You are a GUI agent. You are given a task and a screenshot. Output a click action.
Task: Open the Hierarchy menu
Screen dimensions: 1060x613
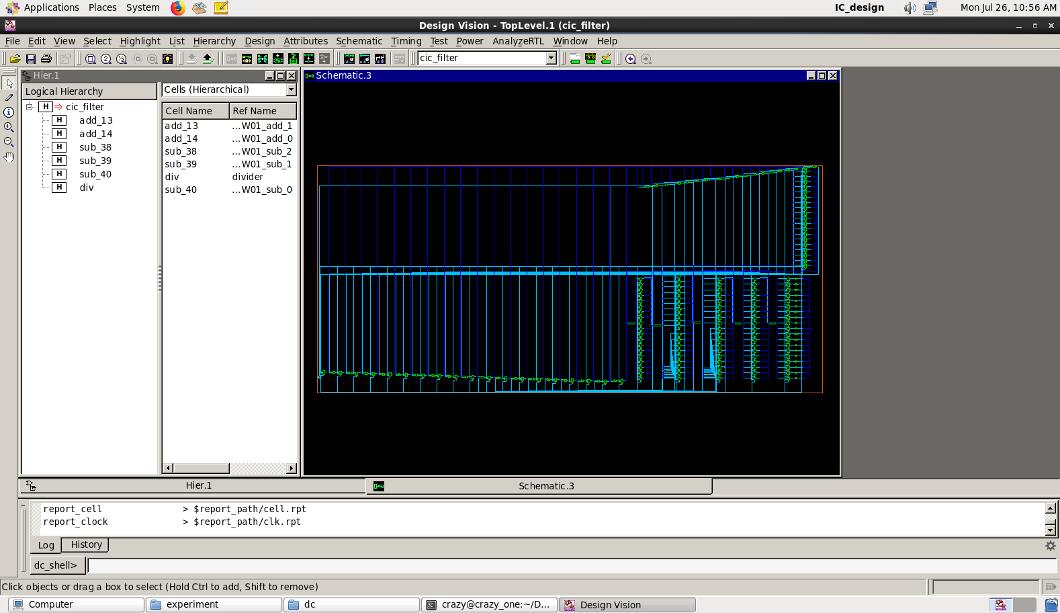tap(214, 41)
